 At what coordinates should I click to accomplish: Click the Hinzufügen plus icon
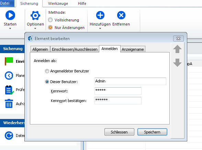pos(100,15)
